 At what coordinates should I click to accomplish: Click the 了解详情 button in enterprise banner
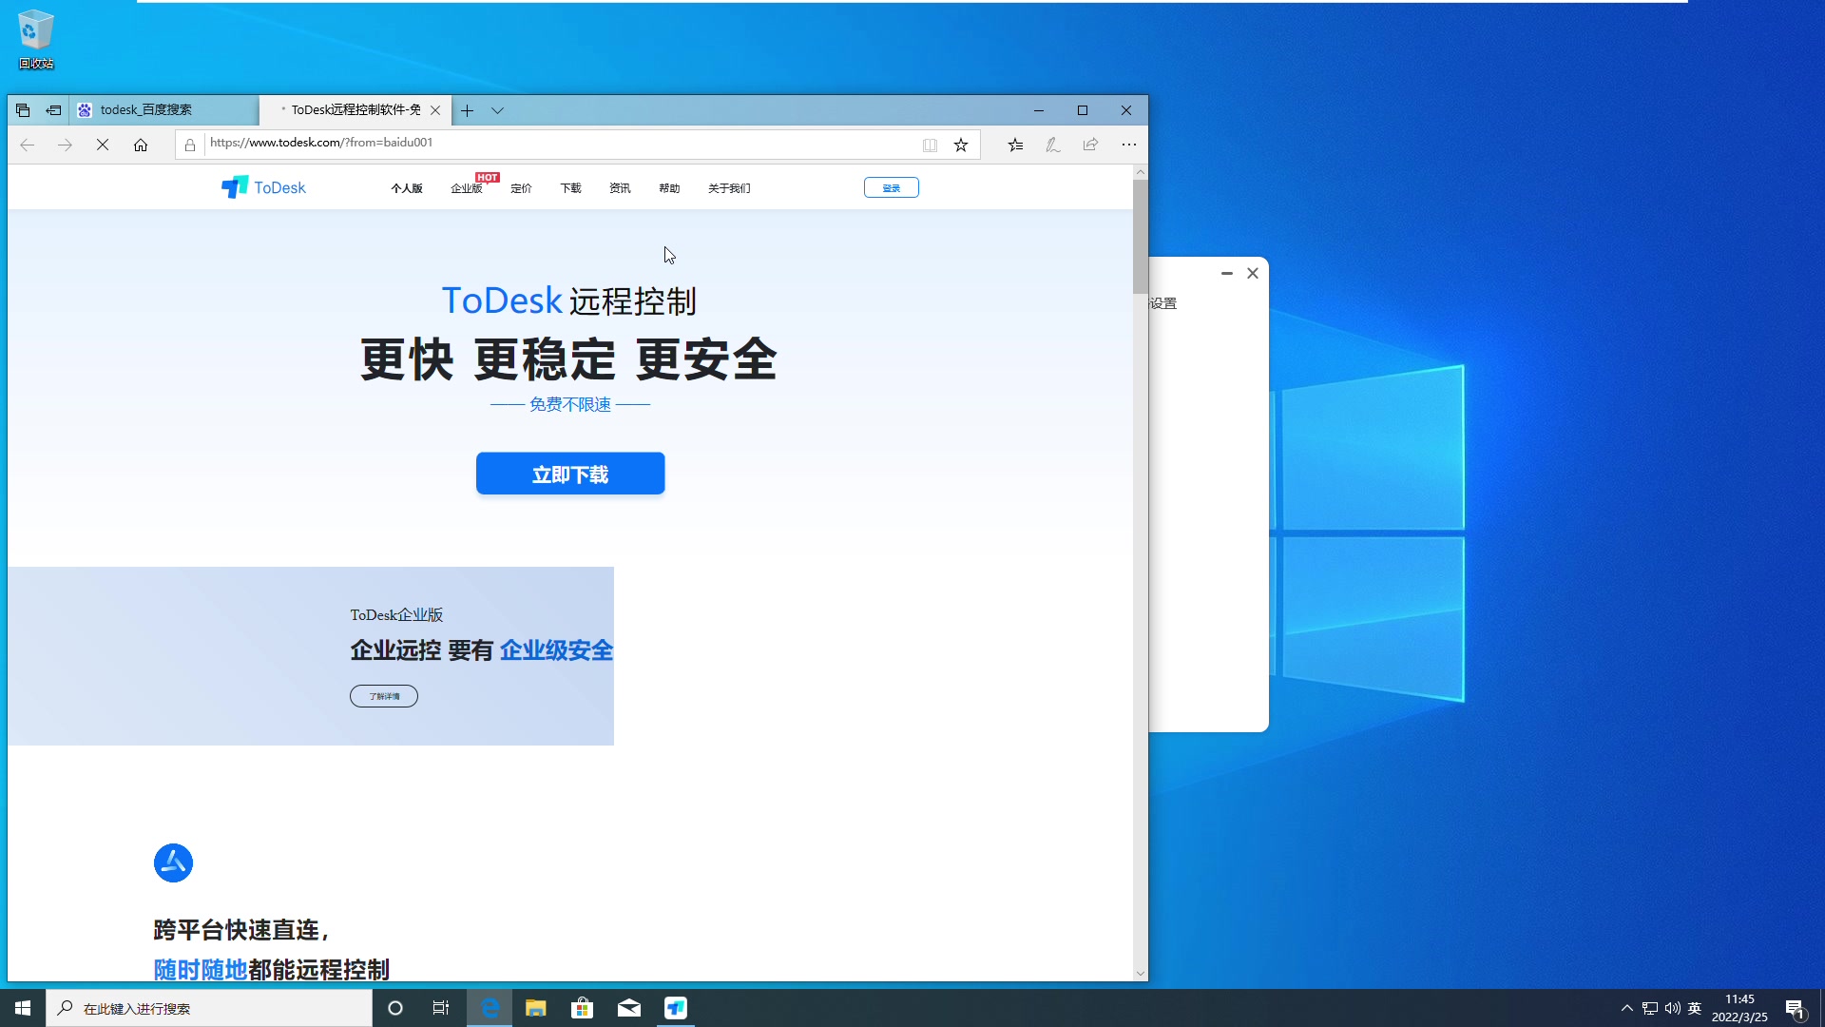384,696
